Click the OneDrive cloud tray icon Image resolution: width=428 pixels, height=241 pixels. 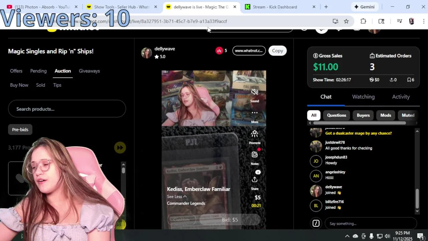click(355, 236)
